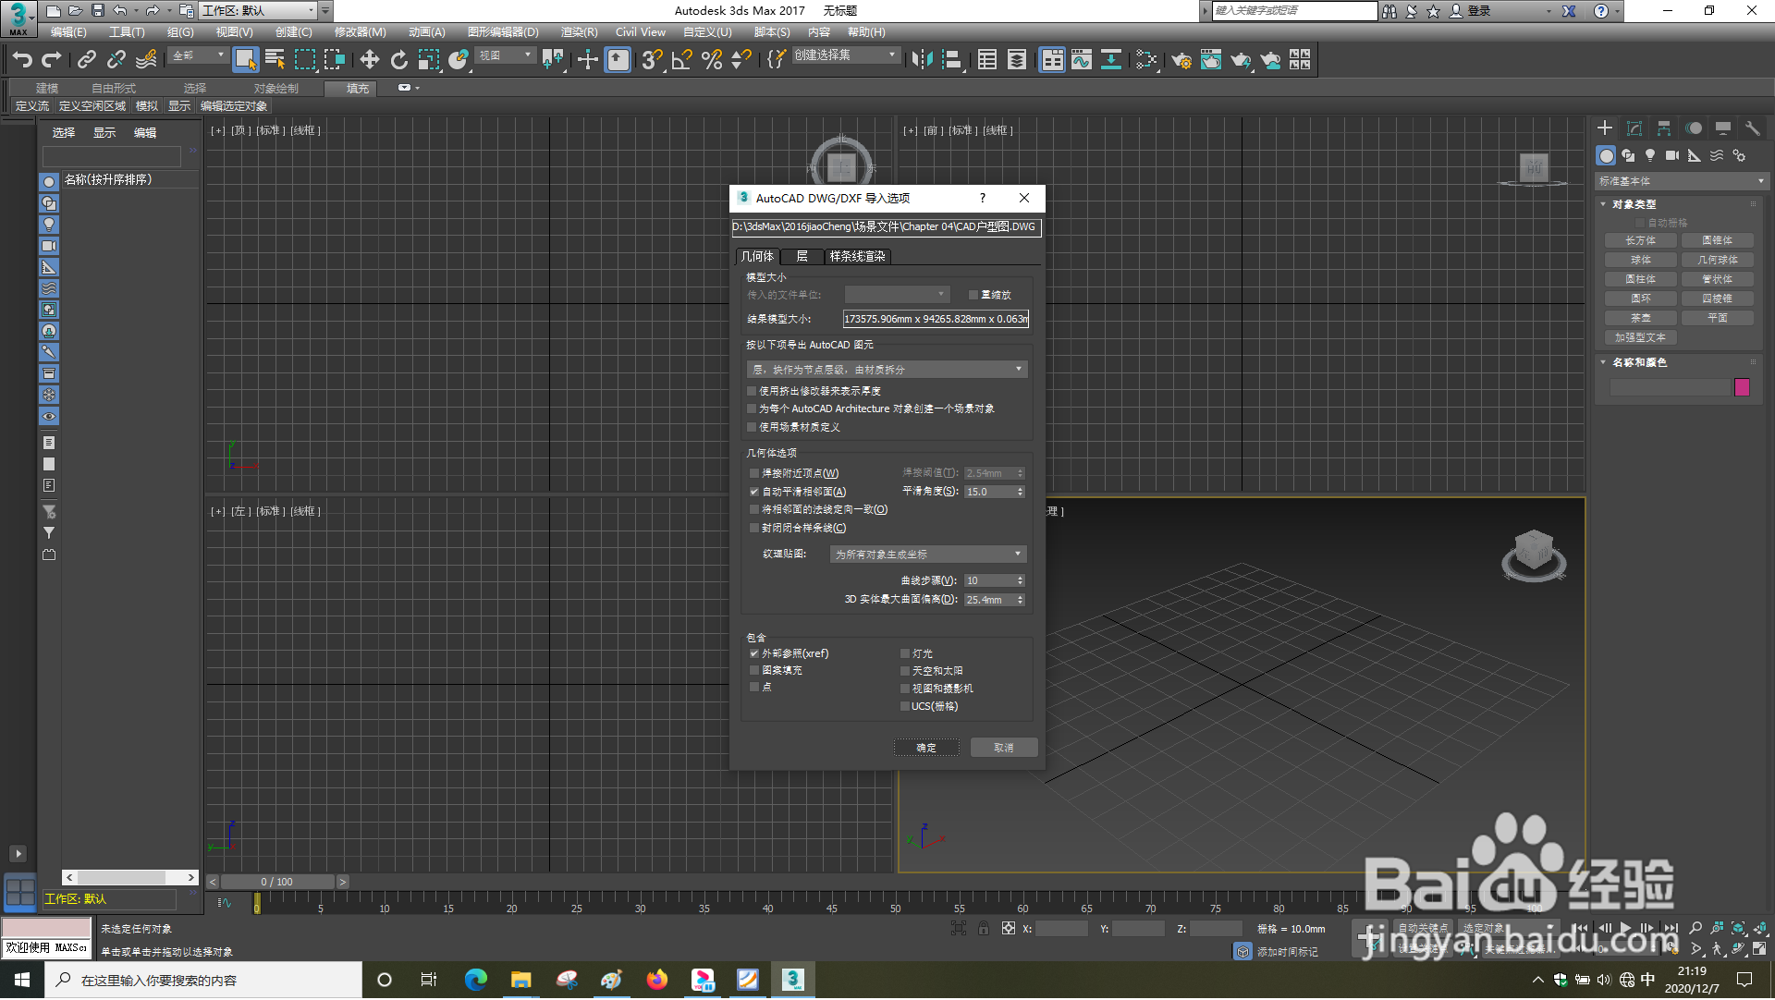The image size is (1775, 1000).
Task: Open the 创建选择集 named selection dropdown
Action: coord(845,55)
